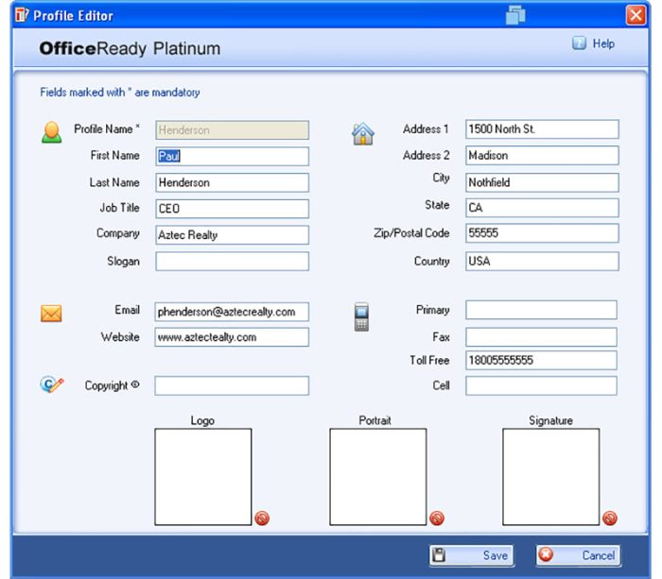Click the mobile phone icon
This screenshot has width=662, height=579.
pyautogui.click(x=361, y=316)
